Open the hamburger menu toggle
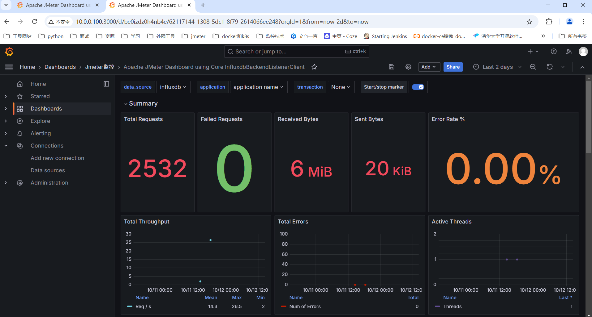This screenshot has height=317, width=592. pyautogui.click(x=9, y=67)
